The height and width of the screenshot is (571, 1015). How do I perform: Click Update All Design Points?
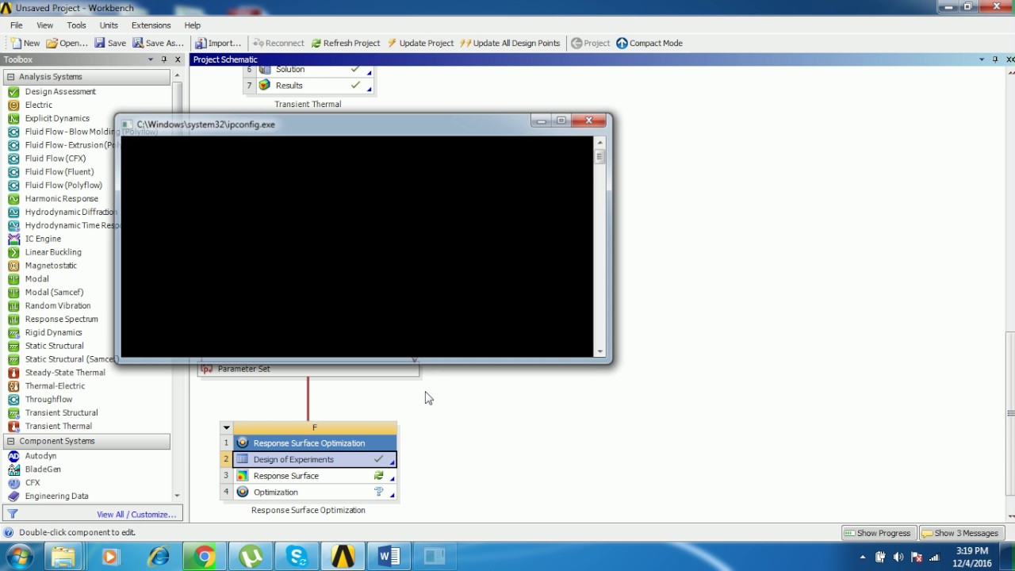click(510, 43)
